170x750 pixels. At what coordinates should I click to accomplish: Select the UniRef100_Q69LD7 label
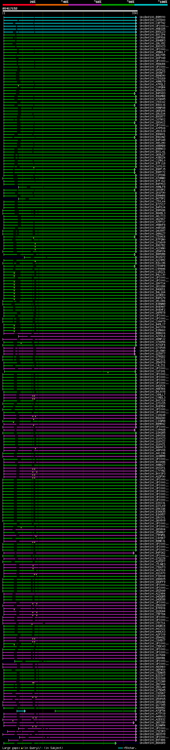pyautogui.click(x=152, y=155)
